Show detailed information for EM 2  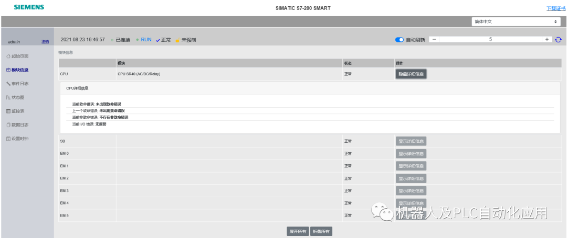click(411, 178)
